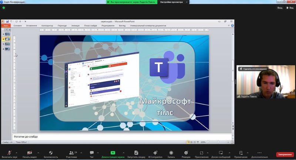Start slideshow from status bar icon
The width and height of the screenshot is (296, 160).
coord(198,142)
